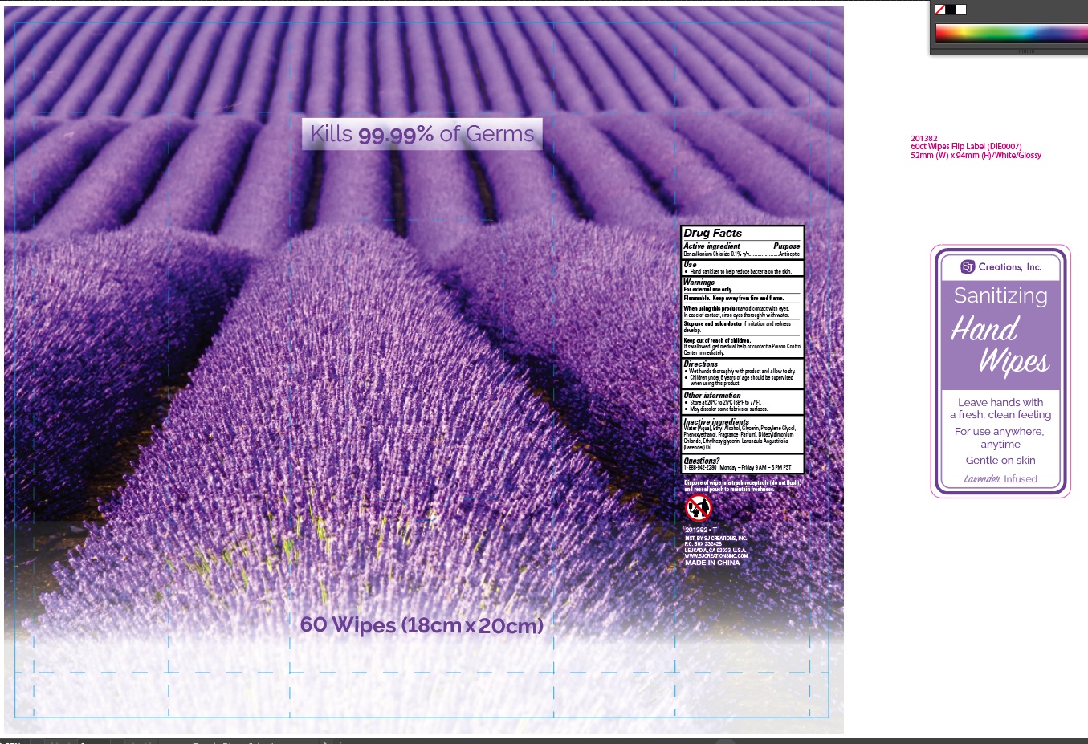This screenshot has height=744, width=1088.
Task: Select the 'Sanitizing' text on flip label
Action: click(1000, 295)
